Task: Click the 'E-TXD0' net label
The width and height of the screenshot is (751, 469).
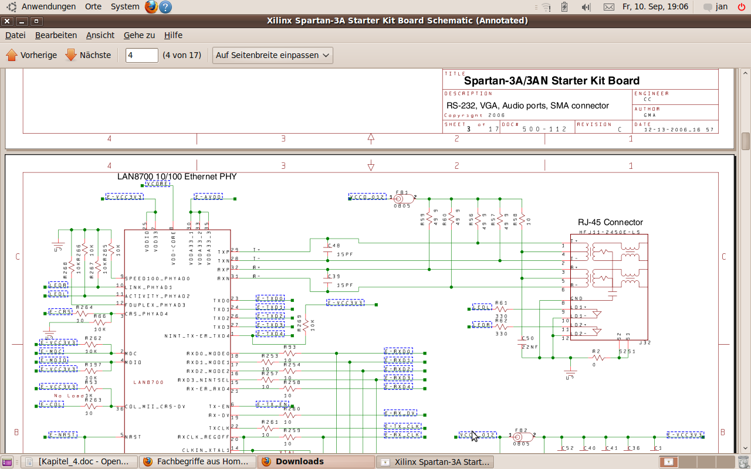Action: click(270, 299)
